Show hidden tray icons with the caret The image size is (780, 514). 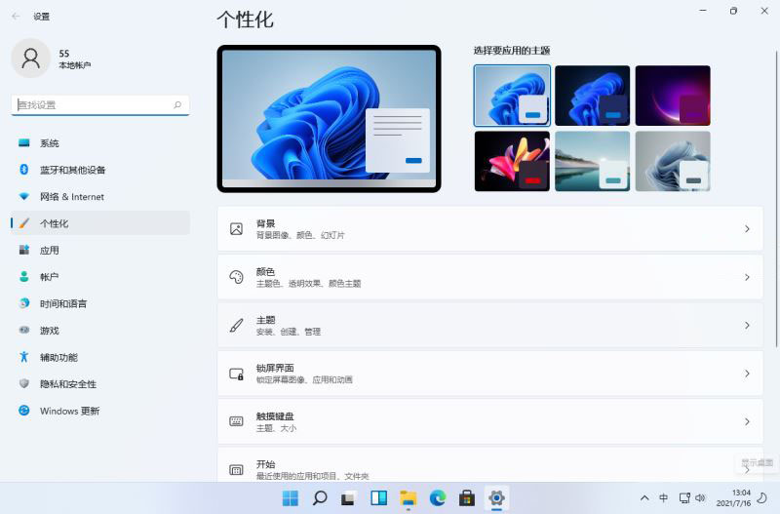point(644,497)
